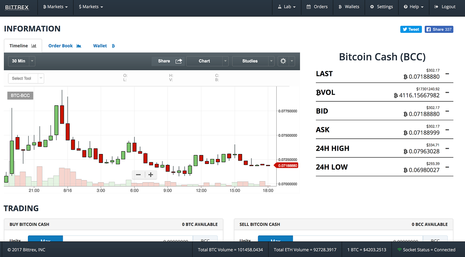This screenshot has width=465, height=257.
Task: Open the Wallets page
Action: (x=348, y=7)
